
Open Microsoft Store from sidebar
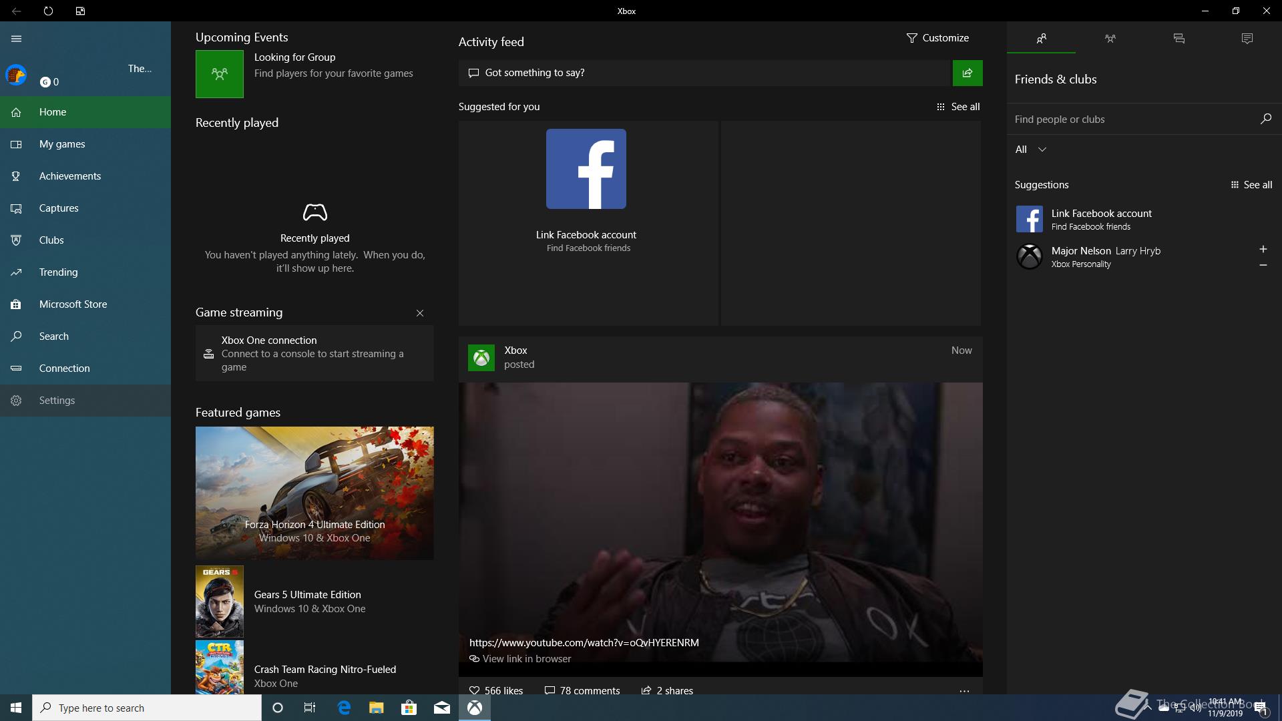pos(85,304)
